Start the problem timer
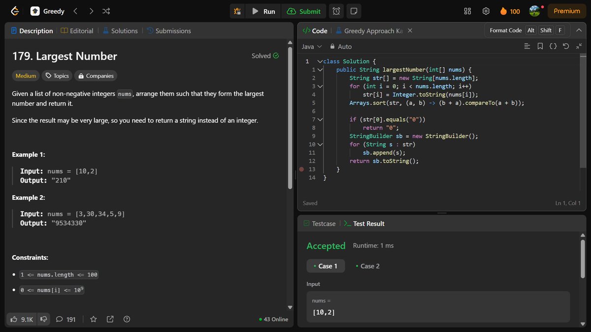The image size is (591, 332). (x=335, y=11)
